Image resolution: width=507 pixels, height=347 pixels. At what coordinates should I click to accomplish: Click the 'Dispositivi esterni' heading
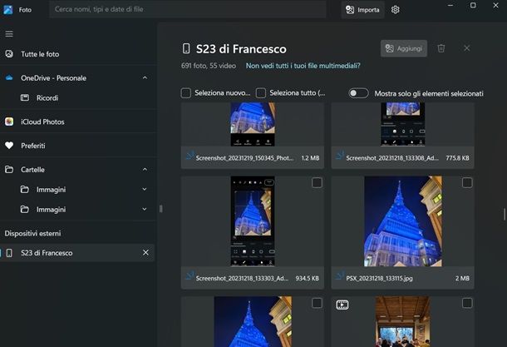tap(32, 233)
